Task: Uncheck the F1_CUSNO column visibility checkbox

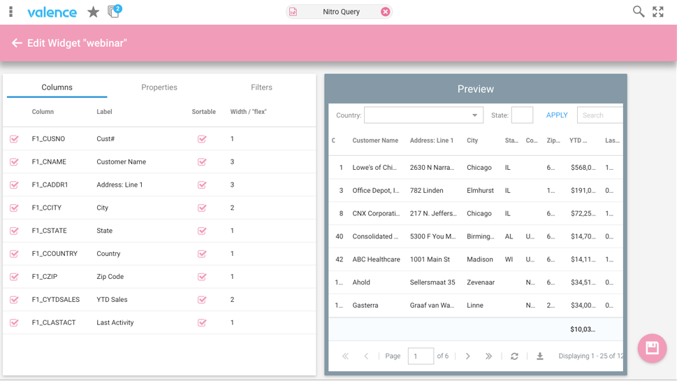Action: (x=14, y=138)
